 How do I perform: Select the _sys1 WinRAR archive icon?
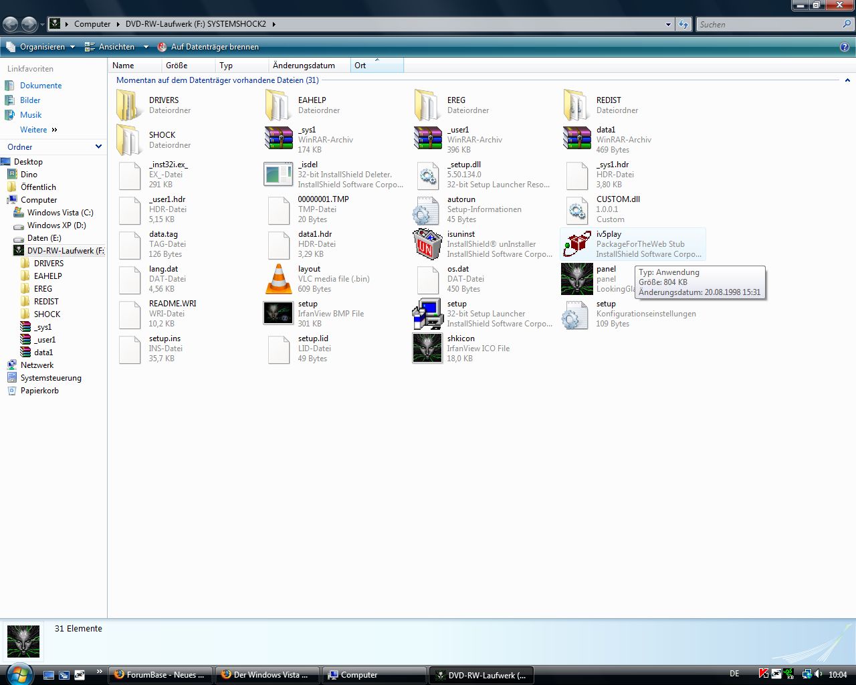[278, 139]
